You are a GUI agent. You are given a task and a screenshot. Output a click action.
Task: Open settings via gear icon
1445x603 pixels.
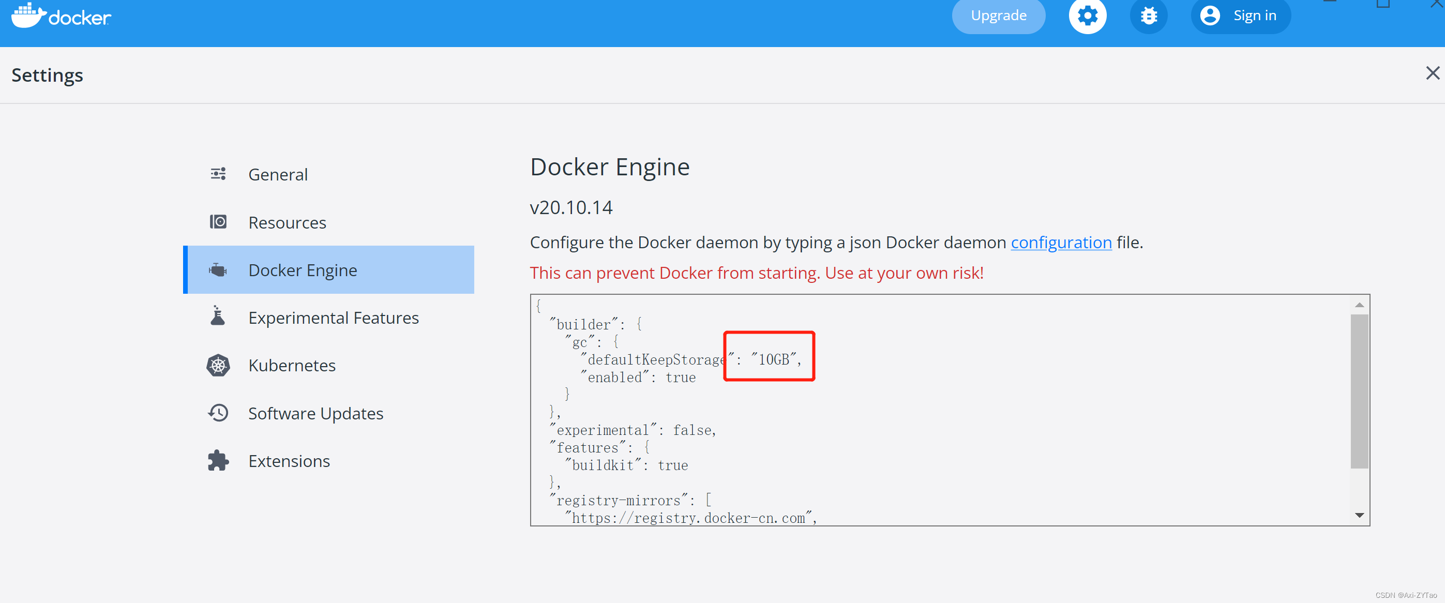[x=1087, y=16]
